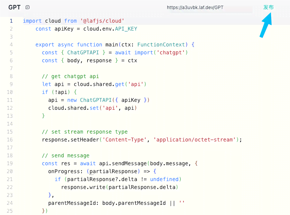This screenshot has height=215, width=290.
Task: Click the '// get chatgpt api' comment
Action: pyautogui.click(x=70, y=77)
